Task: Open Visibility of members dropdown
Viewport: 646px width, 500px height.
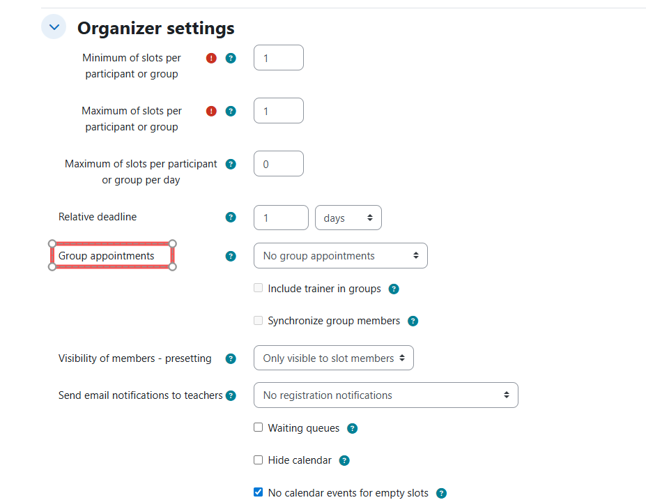Action: pyautogui.click(x=333, y=358)
